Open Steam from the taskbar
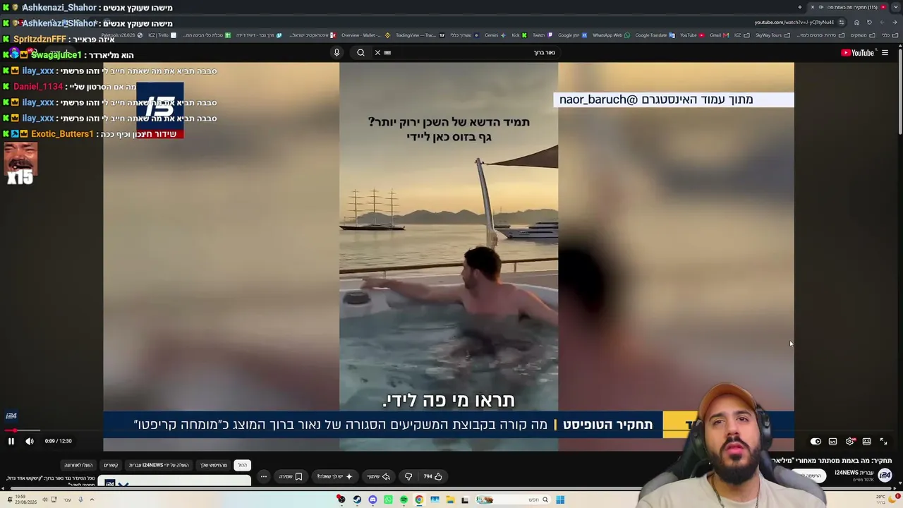The height and width of the screenshot is (508, 903). click(357, 500)
